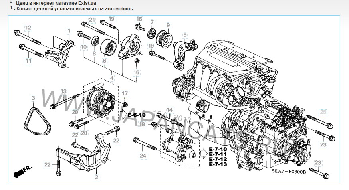Image resolution: width=349 pixels, height=190 pixels.
Task: Open part label 18 next to the nut
Action: 142,124
